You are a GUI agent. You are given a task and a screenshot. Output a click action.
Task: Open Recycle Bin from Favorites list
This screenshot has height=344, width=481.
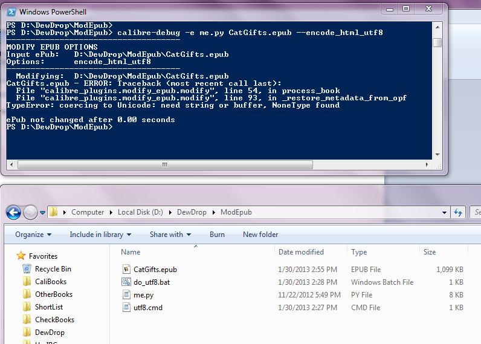(53, 269)
